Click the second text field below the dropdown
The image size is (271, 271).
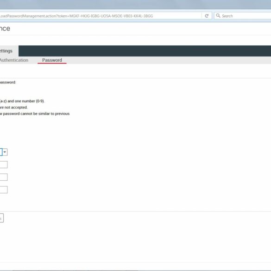pyautogui.click(x=4, y=177)
